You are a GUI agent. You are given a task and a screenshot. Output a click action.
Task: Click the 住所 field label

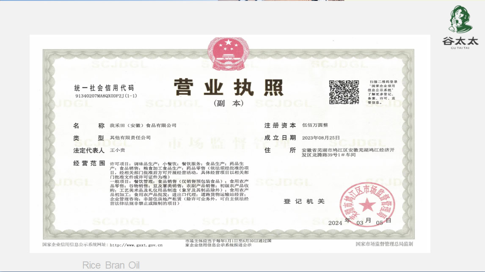(x=280, y=150)
